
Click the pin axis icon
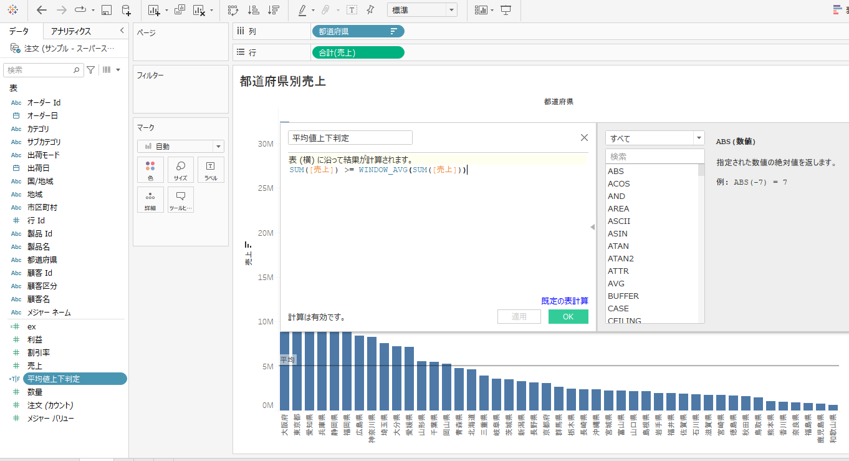pos(370,10)
